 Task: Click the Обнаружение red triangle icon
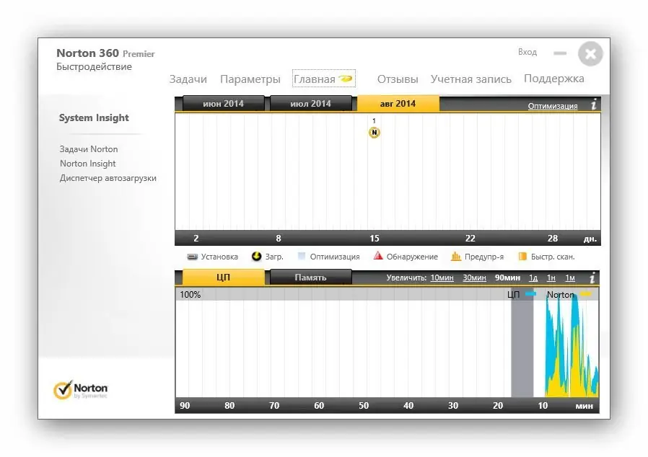pos(377,256)
